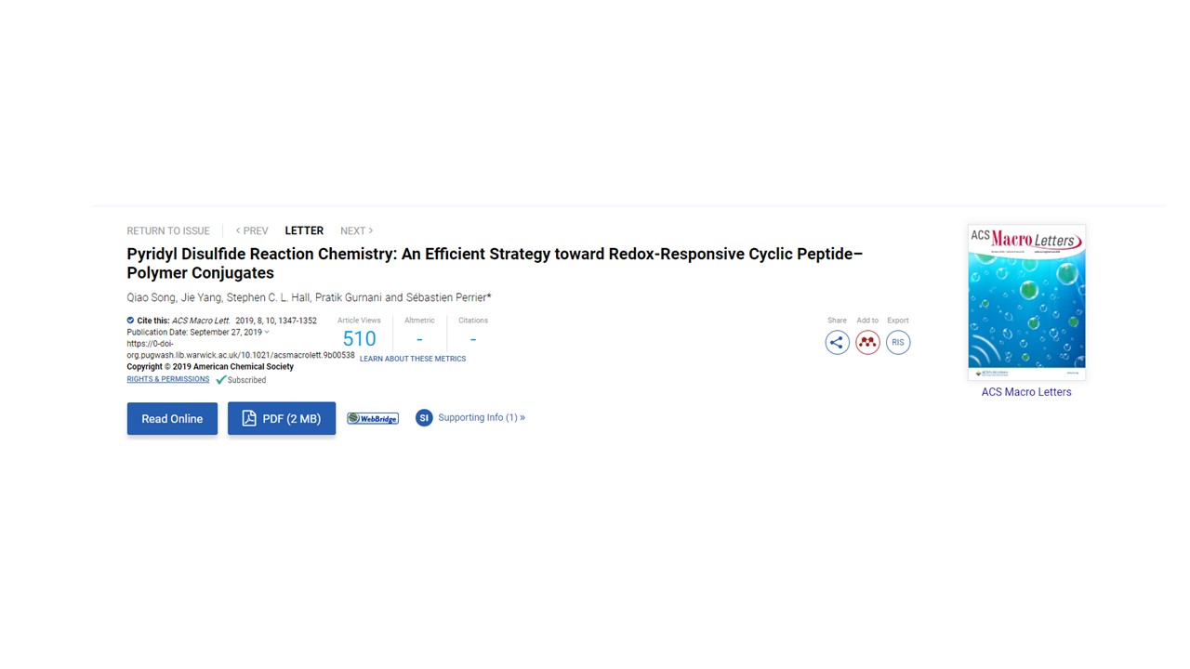Open the ACS Macro Letters journal link

point(1026,392)
